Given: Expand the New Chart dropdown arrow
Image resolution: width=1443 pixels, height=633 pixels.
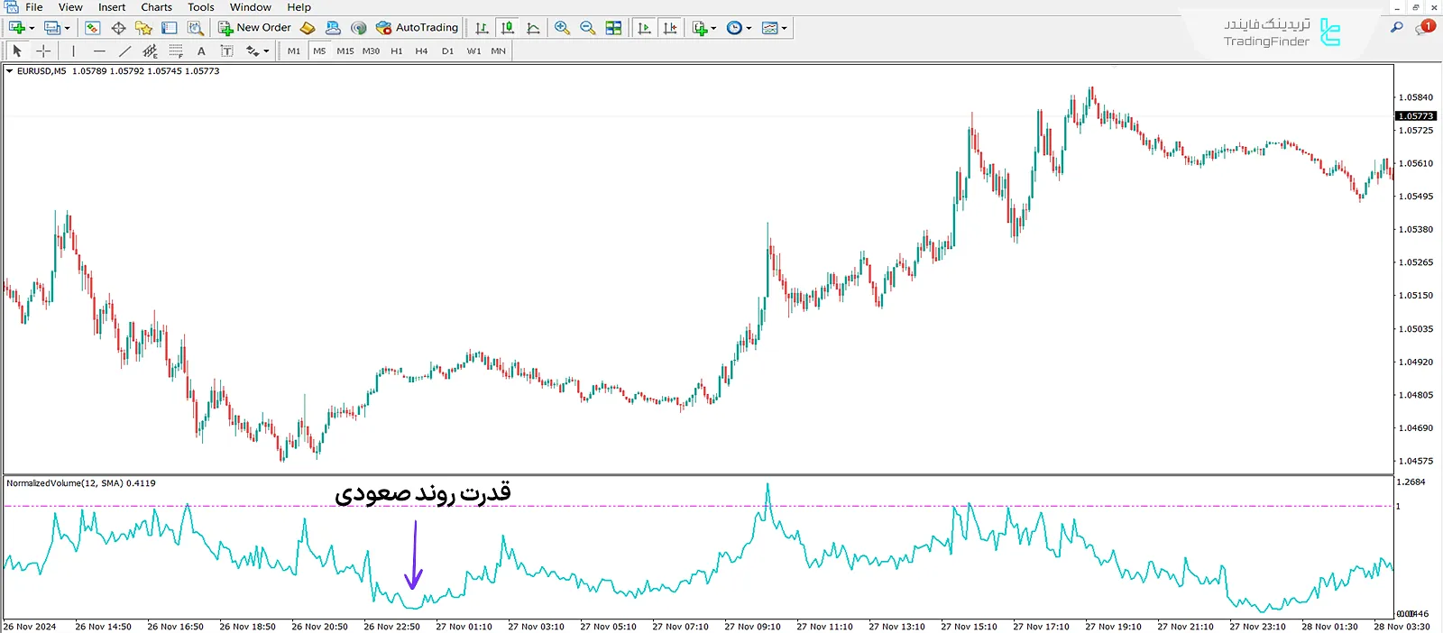Looking at the screenshot, I should tap(32, 28).
